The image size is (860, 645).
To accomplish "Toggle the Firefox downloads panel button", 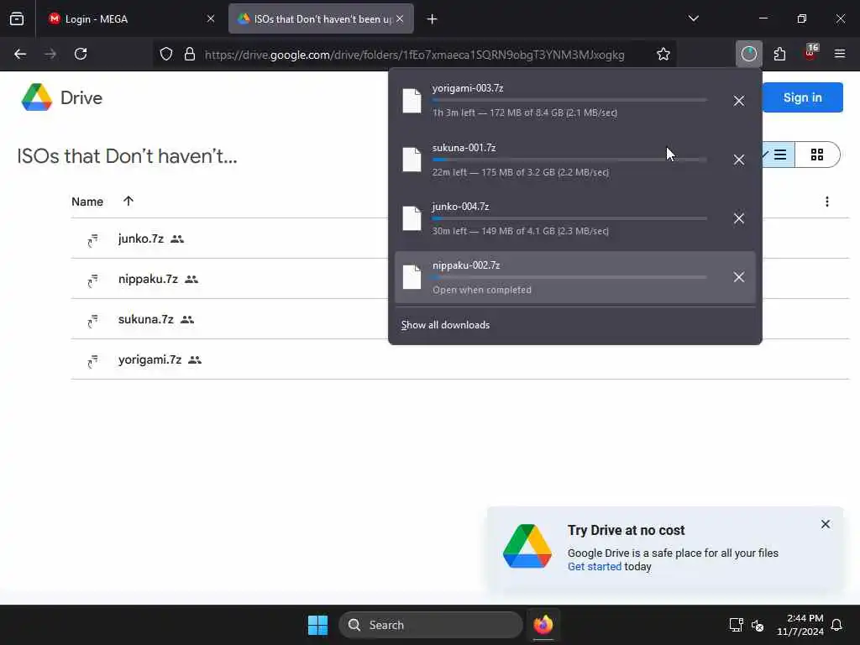I will coord(748,54).
